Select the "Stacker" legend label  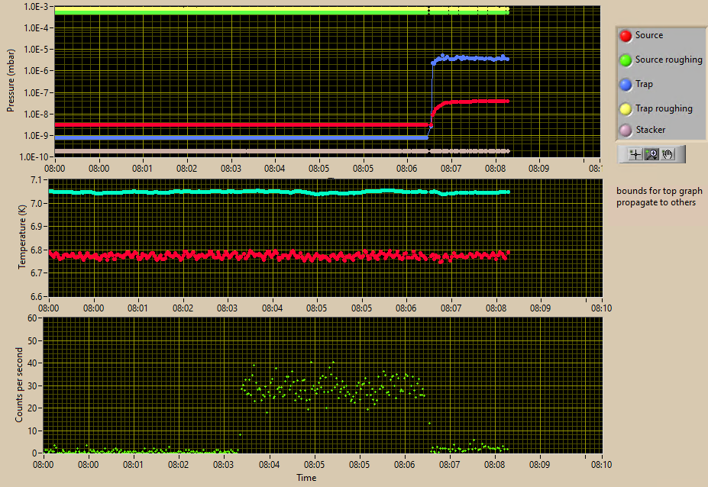(650, 130)
